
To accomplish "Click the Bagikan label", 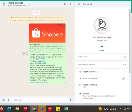I will (x=102, y=50).
